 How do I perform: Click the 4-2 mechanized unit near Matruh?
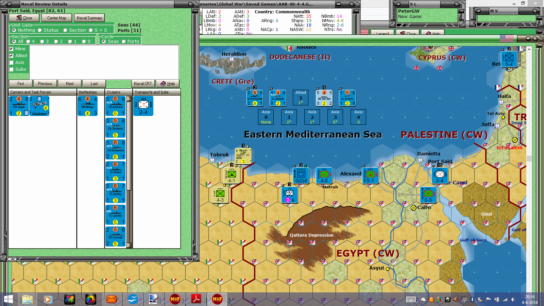[x=324, y=175]
